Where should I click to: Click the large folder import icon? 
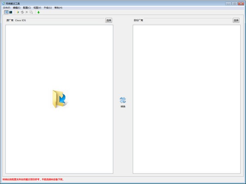(x=59, y=99)
